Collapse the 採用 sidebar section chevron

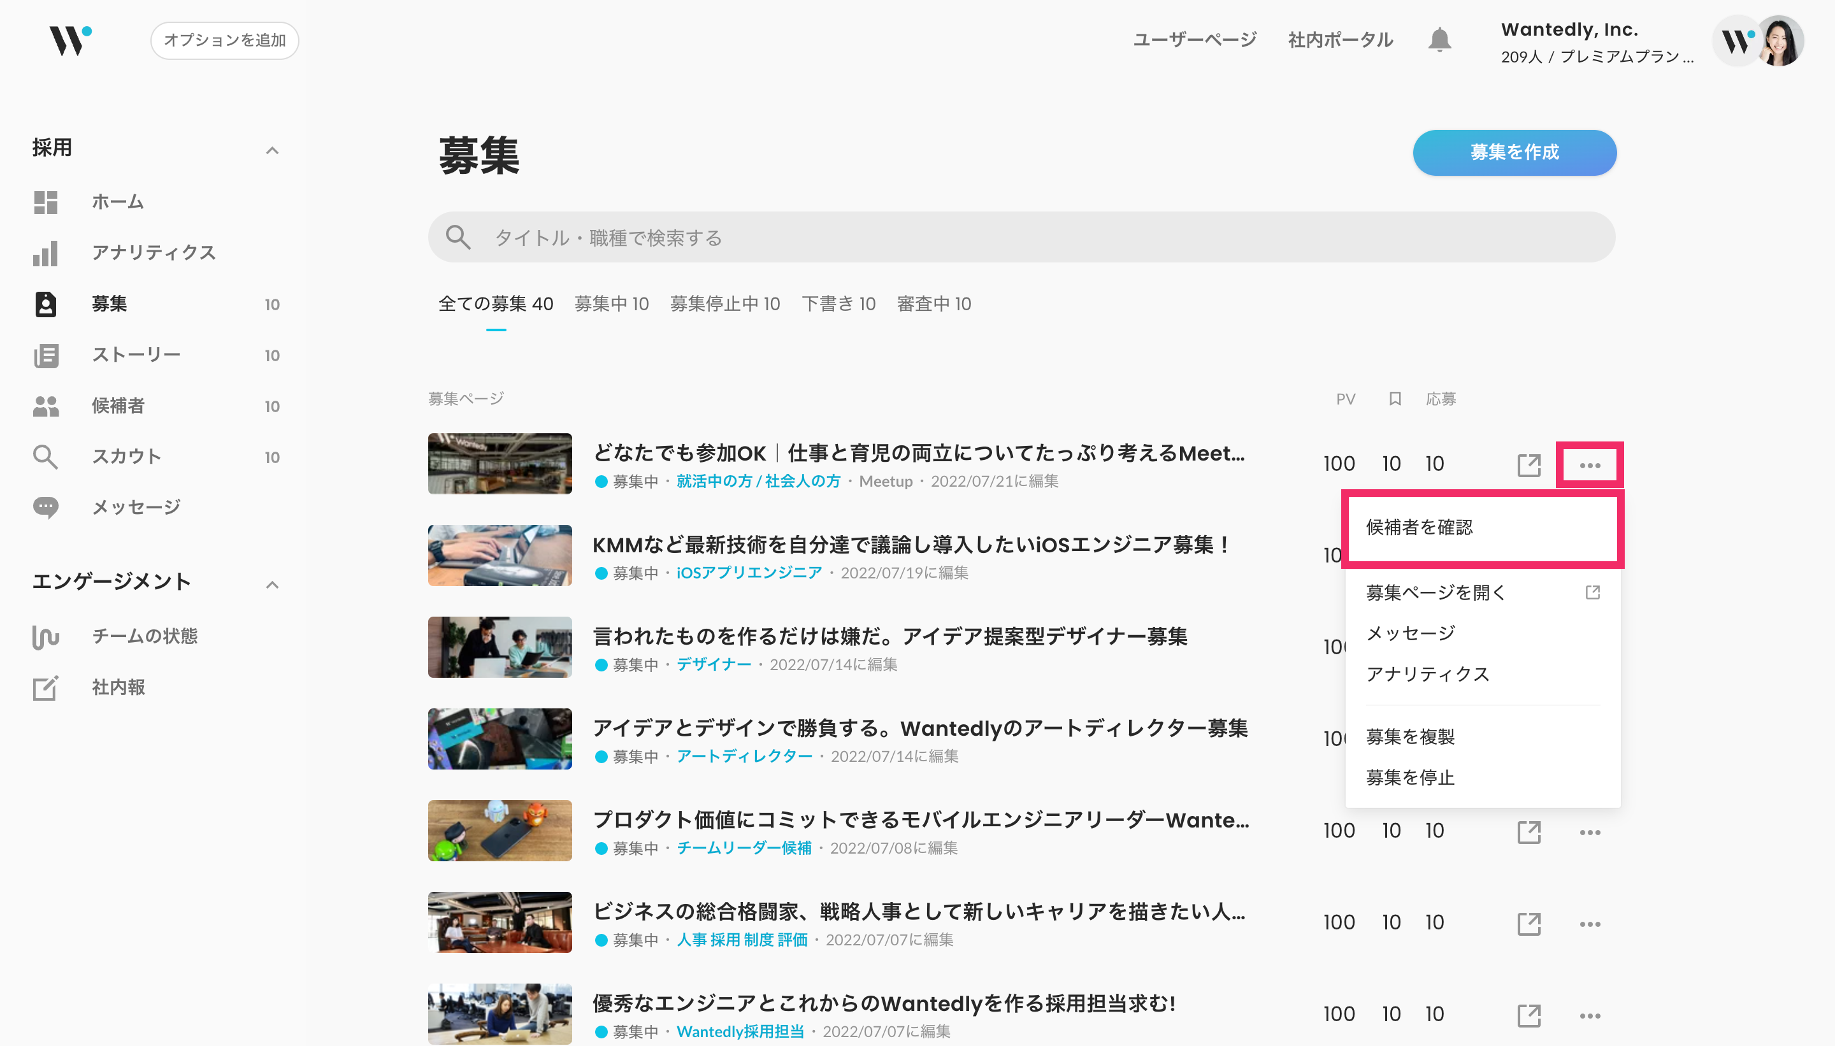point(272,150)
